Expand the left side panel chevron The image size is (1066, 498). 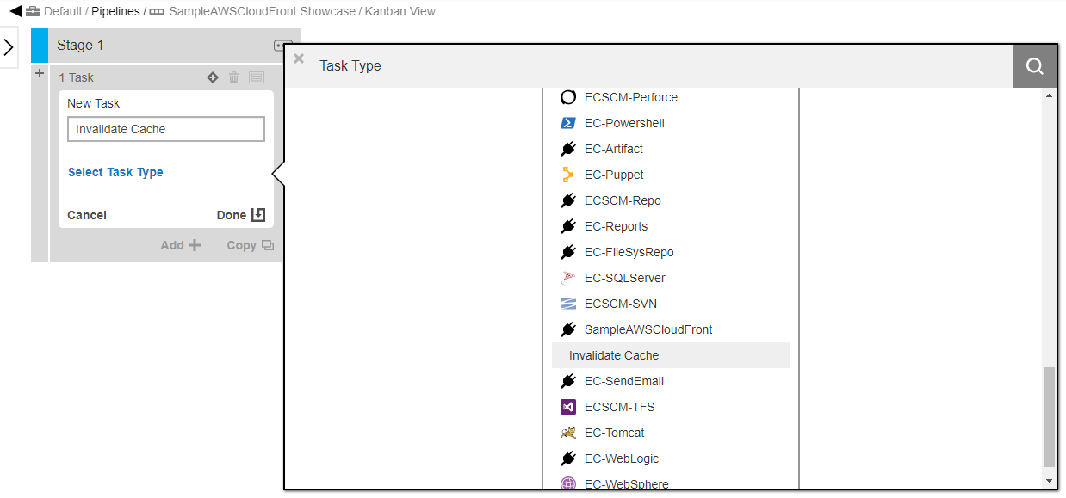9,46
